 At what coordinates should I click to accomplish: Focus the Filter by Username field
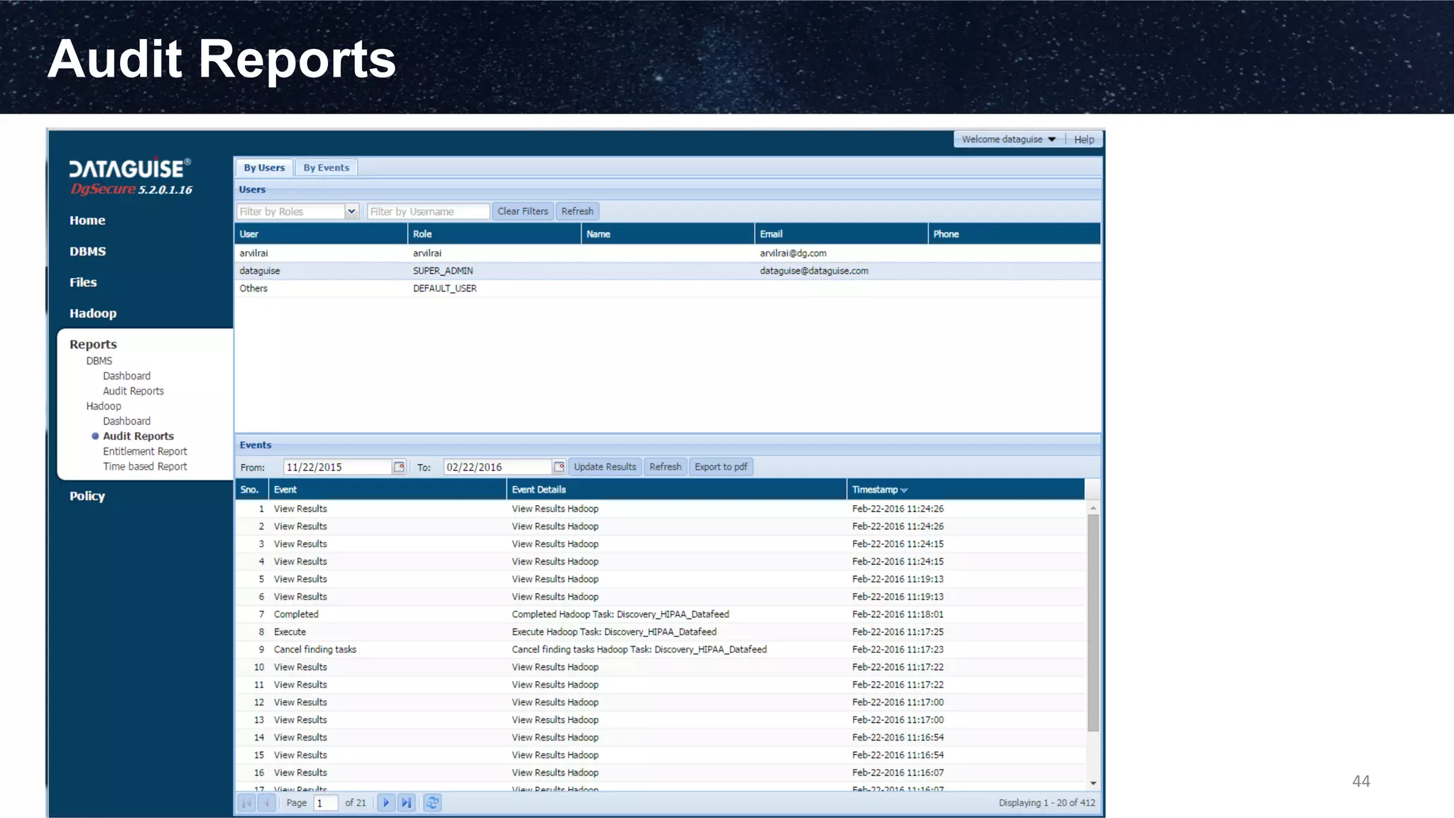tap(427, 211)
